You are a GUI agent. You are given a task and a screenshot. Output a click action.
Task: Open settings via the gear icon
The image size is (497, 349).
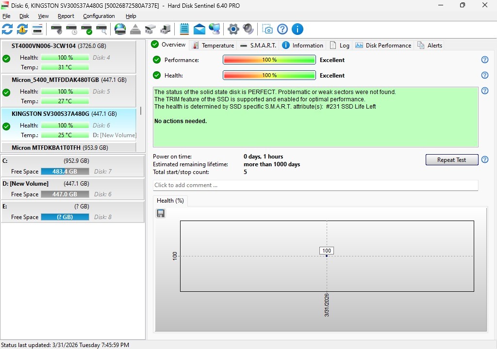coord(233,29)
